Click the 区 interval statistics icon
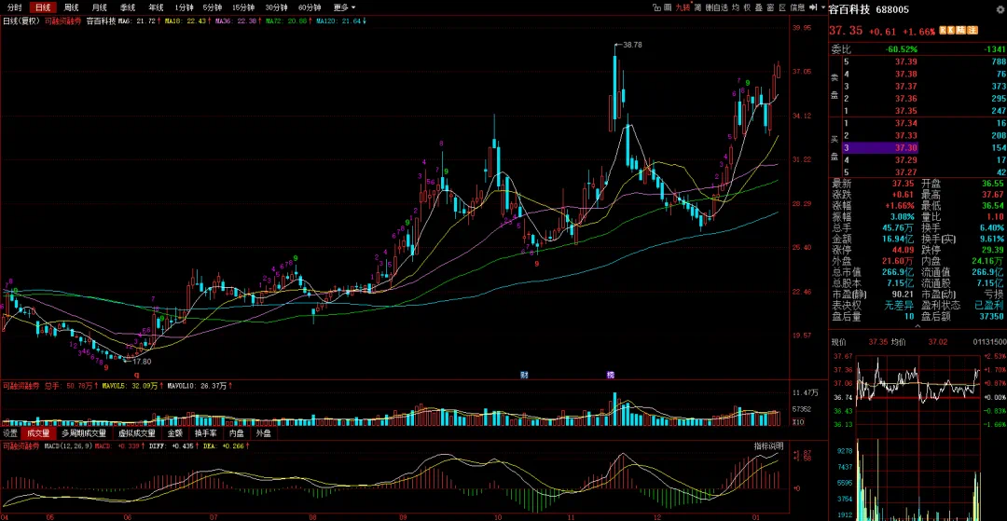This screenshot has height=521, width=1007. coord(782,7)
